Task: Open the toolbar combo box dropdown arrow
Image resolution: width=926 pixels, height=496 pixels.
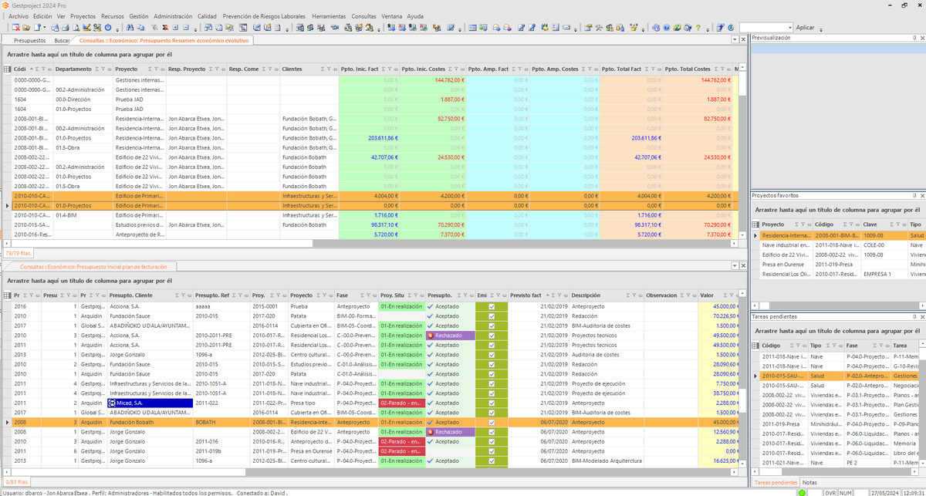Action: pos(789,28)
